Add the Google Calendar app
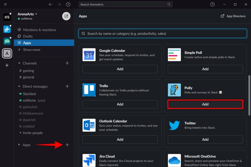This screenshot has height=167, width=251. pos(120,69)
